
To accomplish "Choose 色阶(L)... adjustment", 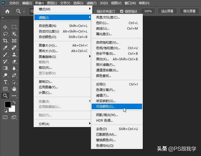I will [x=117, y=23].
